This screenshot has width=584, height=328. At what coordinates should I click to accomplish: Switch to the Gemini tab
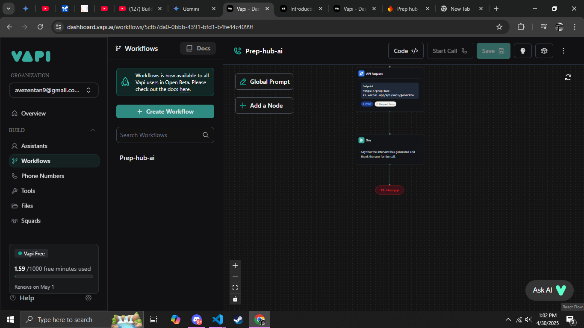tap(195, 9)
